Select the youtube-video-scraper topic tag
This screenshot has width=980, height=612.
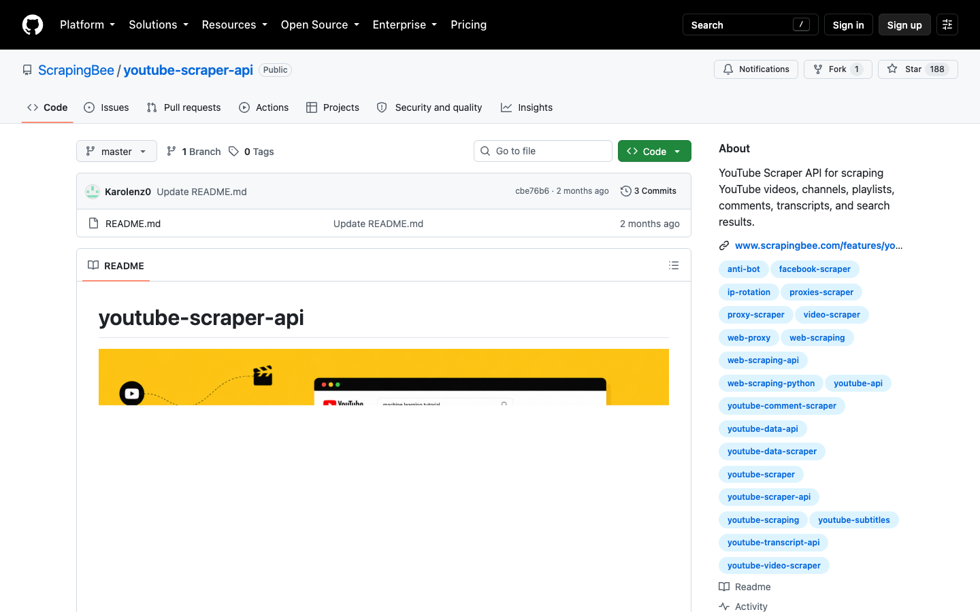point(774,566)
